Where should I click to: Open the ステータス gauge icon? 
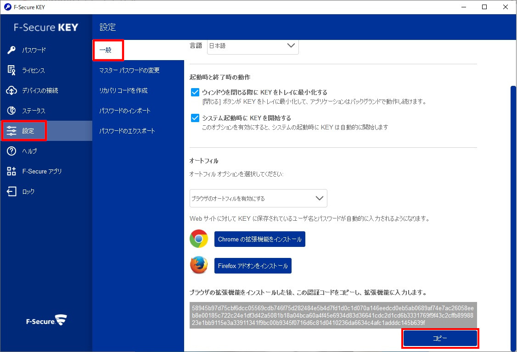click(x=12, y=111)
